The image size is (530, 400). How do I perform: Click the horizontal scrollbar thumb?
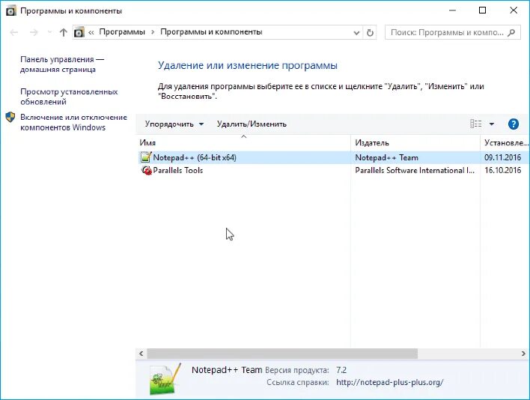tap(282, 354)
